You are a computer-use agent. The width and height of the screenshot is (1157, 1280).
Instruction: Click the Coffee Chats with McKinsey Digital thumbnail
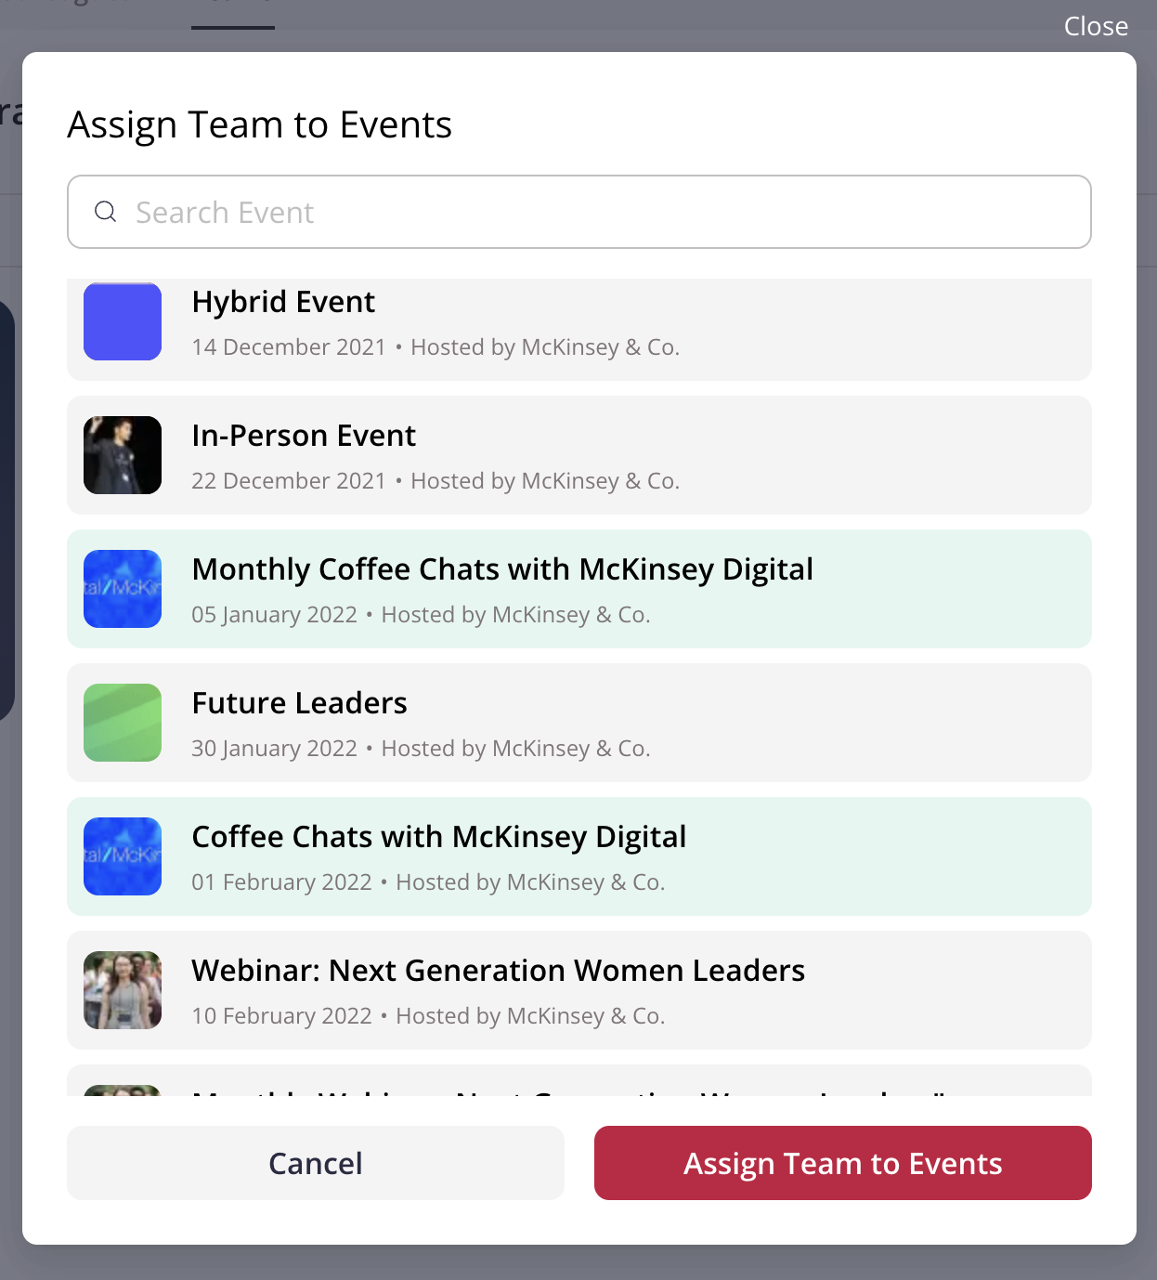click(x=123, y=856)
